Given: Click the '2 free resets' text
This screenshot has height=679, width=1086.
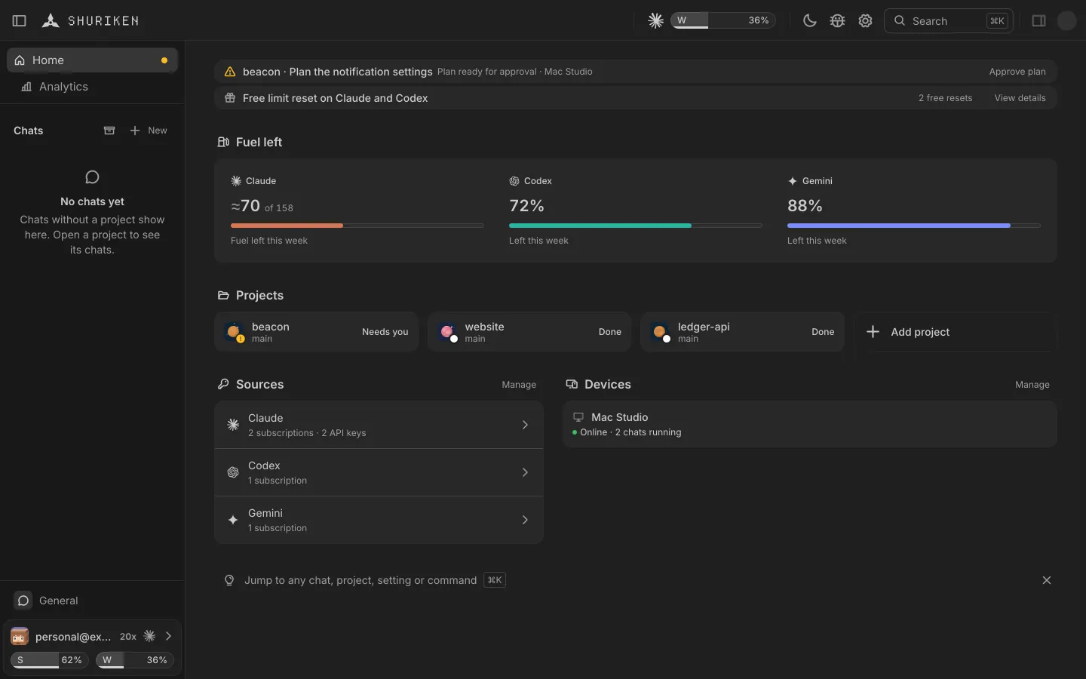Looking at the screenshot, I should pos(945,98).
